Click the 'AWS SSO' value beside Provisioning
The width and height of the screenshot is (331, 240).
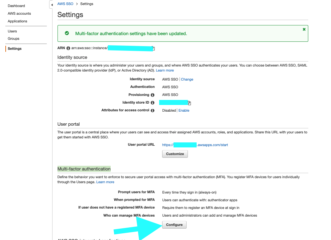pyautogui.click(x=170, y=95)
